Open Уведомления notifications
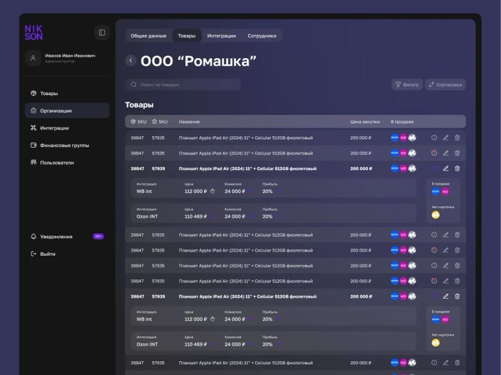 [56, 236]
